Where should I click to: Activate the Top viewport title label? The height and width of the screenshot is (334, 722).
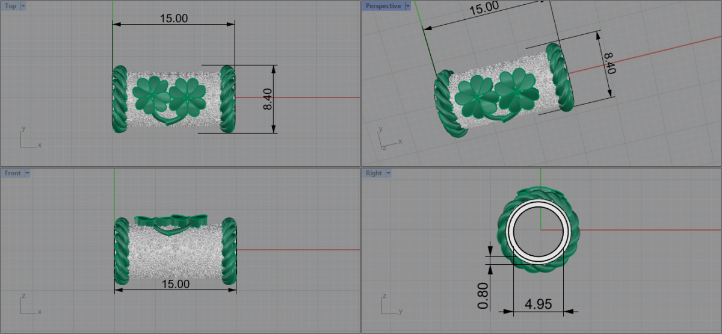tap(11, 6)
